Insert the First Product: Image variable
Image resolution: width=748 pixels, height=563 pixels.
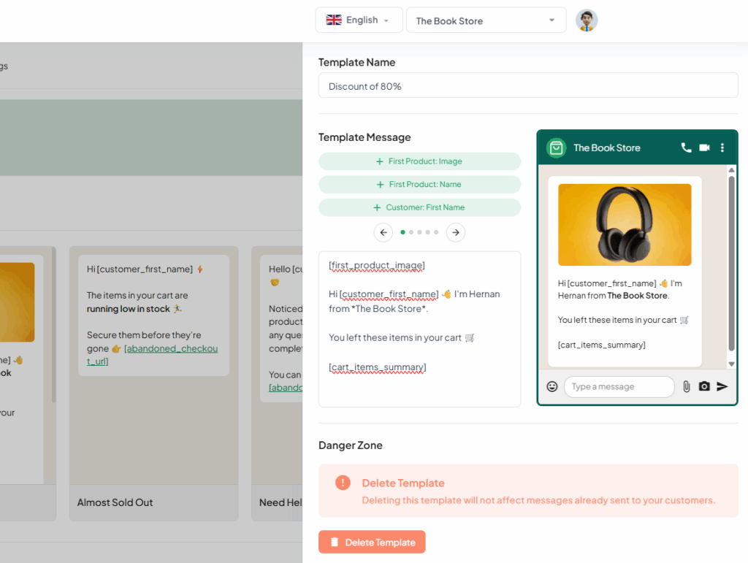point(419,161)
